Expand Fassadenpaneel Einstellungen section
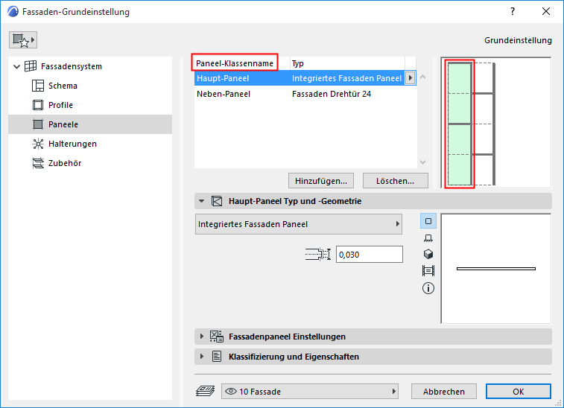Viewport: 564px width, 408px height. [201, 337]
